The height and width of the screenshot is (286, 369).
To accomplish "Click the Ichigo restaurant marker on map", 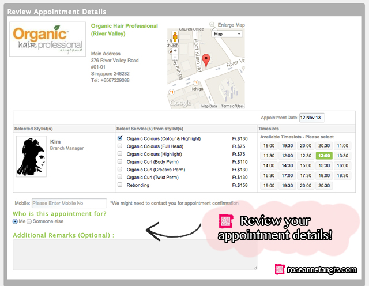I will coord(195,82).
